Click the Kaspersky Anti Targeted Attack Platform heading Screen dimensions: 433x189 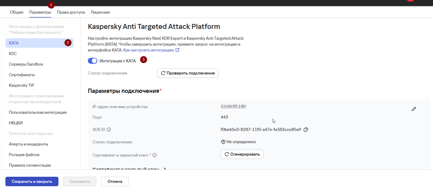(x=154, y=27)
